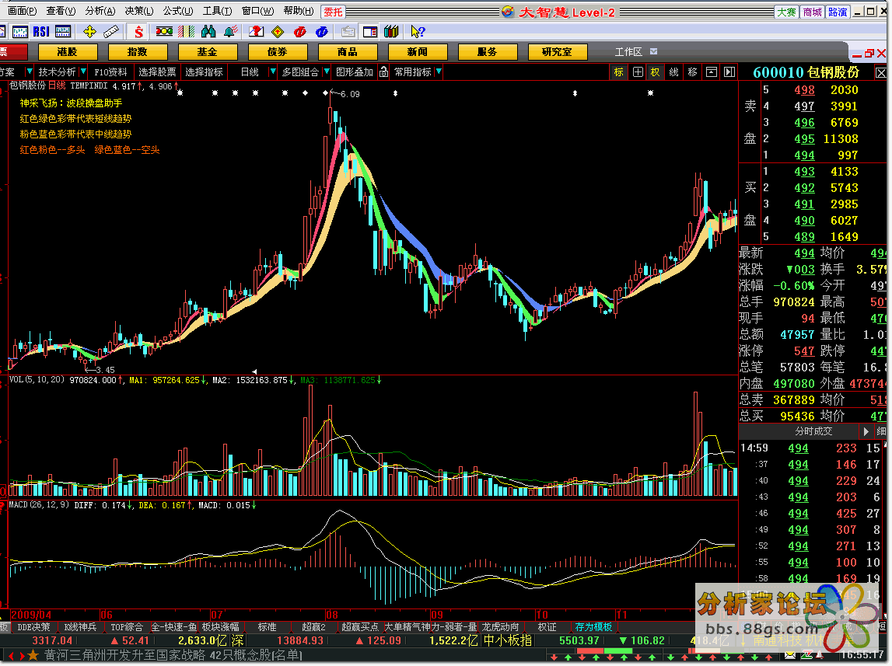
Task: Switch to K线神兵 bottom tab
Action: click(x=80, y=627)
